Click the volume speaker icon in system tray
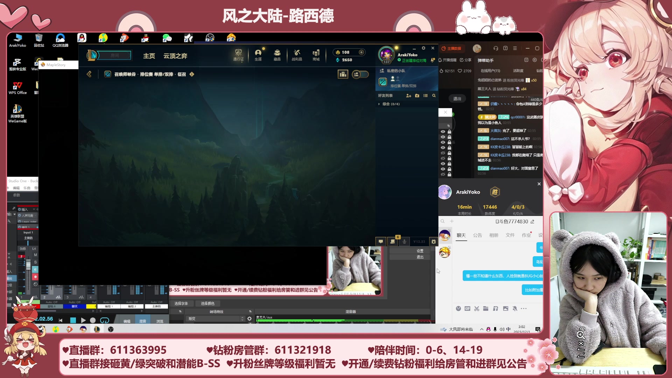 pyautogui.click(x=502, y=329)
